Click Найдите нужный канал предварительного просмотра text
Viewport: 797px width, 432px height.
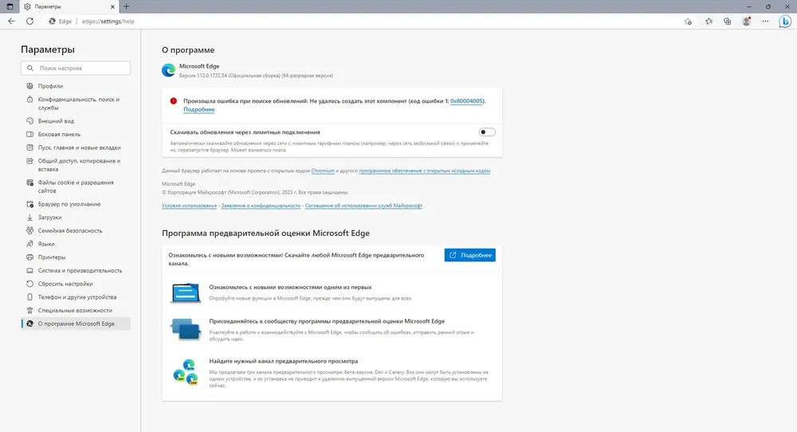[284, 361]
